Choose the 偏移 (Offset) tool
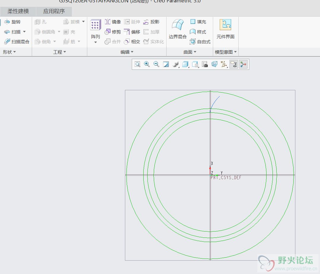The height and width of the screenshot is (274, 320). (x=132, y=32)
